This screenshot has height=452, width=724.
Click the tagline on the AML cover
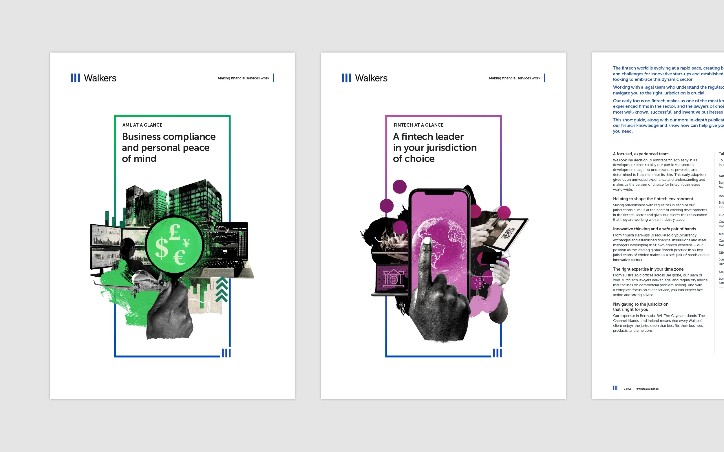(x=243, y=78)
